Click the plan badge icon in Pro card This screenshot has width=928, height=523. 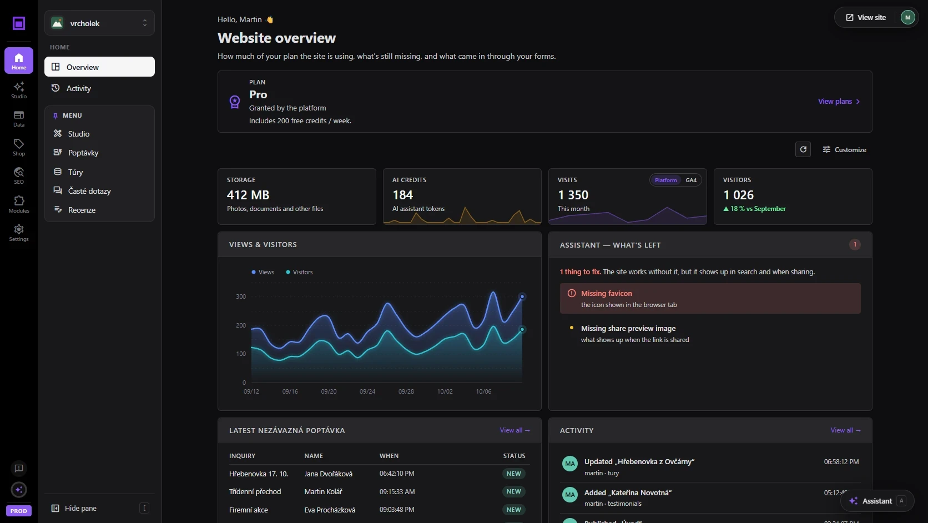tap(235, 102)
